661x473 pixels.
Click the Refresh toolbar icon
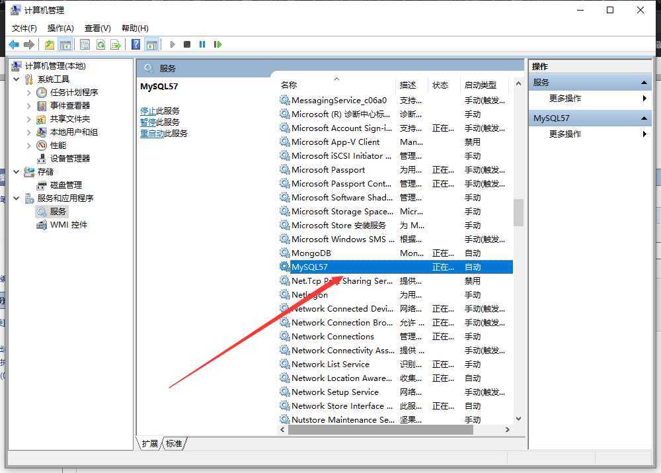(x=100, y=44)
